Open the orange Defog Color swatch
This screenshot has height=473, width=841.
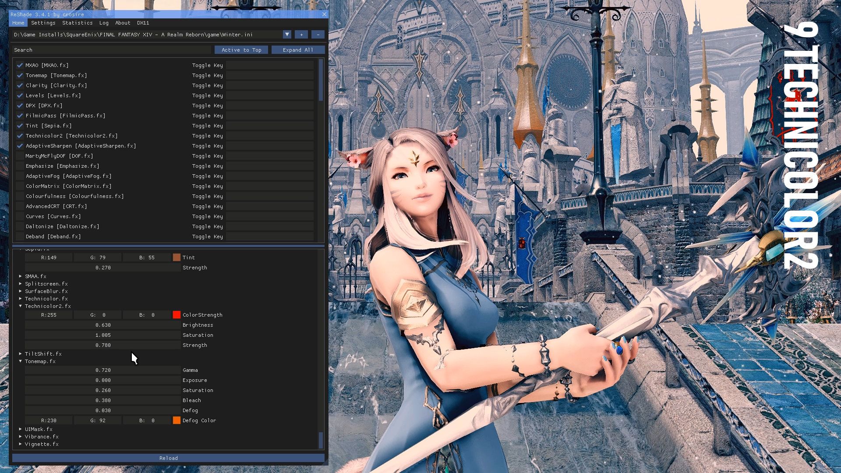click(x=177, y=420)
